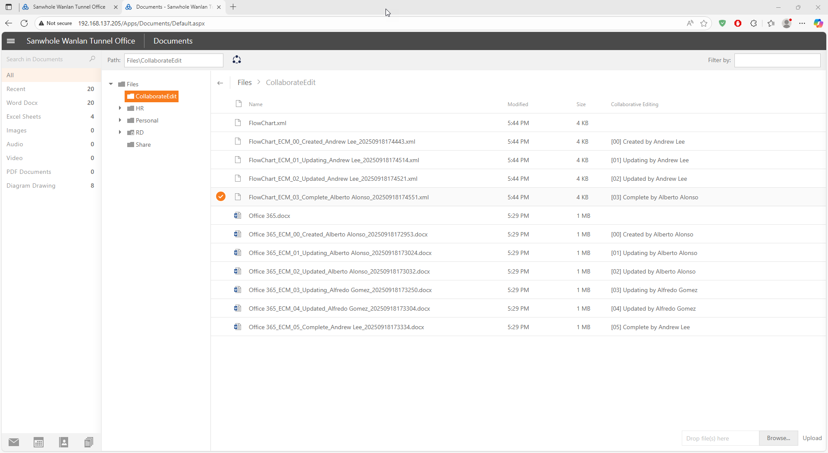Image resolution: width=828 pixels, height=453 pixels.
Task: Click the Documents icon in bottom bar
Action: [89, 442]
